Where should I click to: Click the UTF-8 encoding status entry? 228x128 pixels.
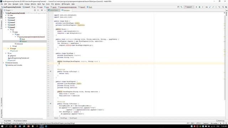click(198, 123)
